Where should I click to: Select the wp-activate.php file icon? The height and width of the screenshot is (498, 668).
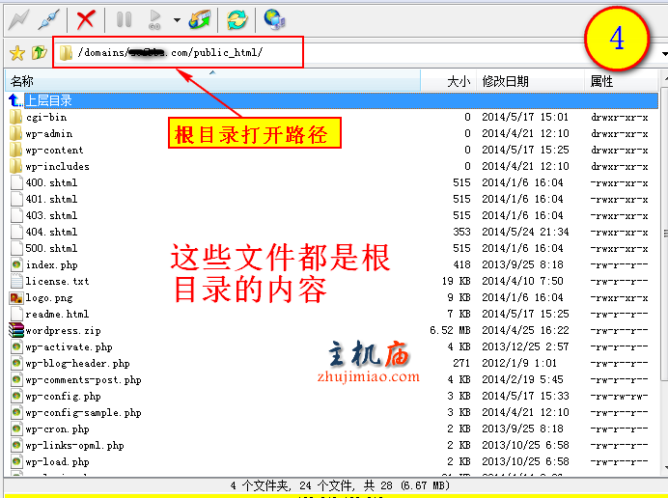click(x=16, y=346)
